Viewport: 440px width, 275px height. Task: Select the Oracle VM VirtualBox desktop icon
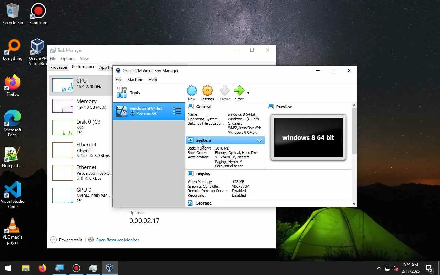point(38,52)
